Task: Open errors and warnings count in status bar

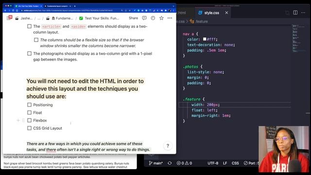Action: click(184, 163)
